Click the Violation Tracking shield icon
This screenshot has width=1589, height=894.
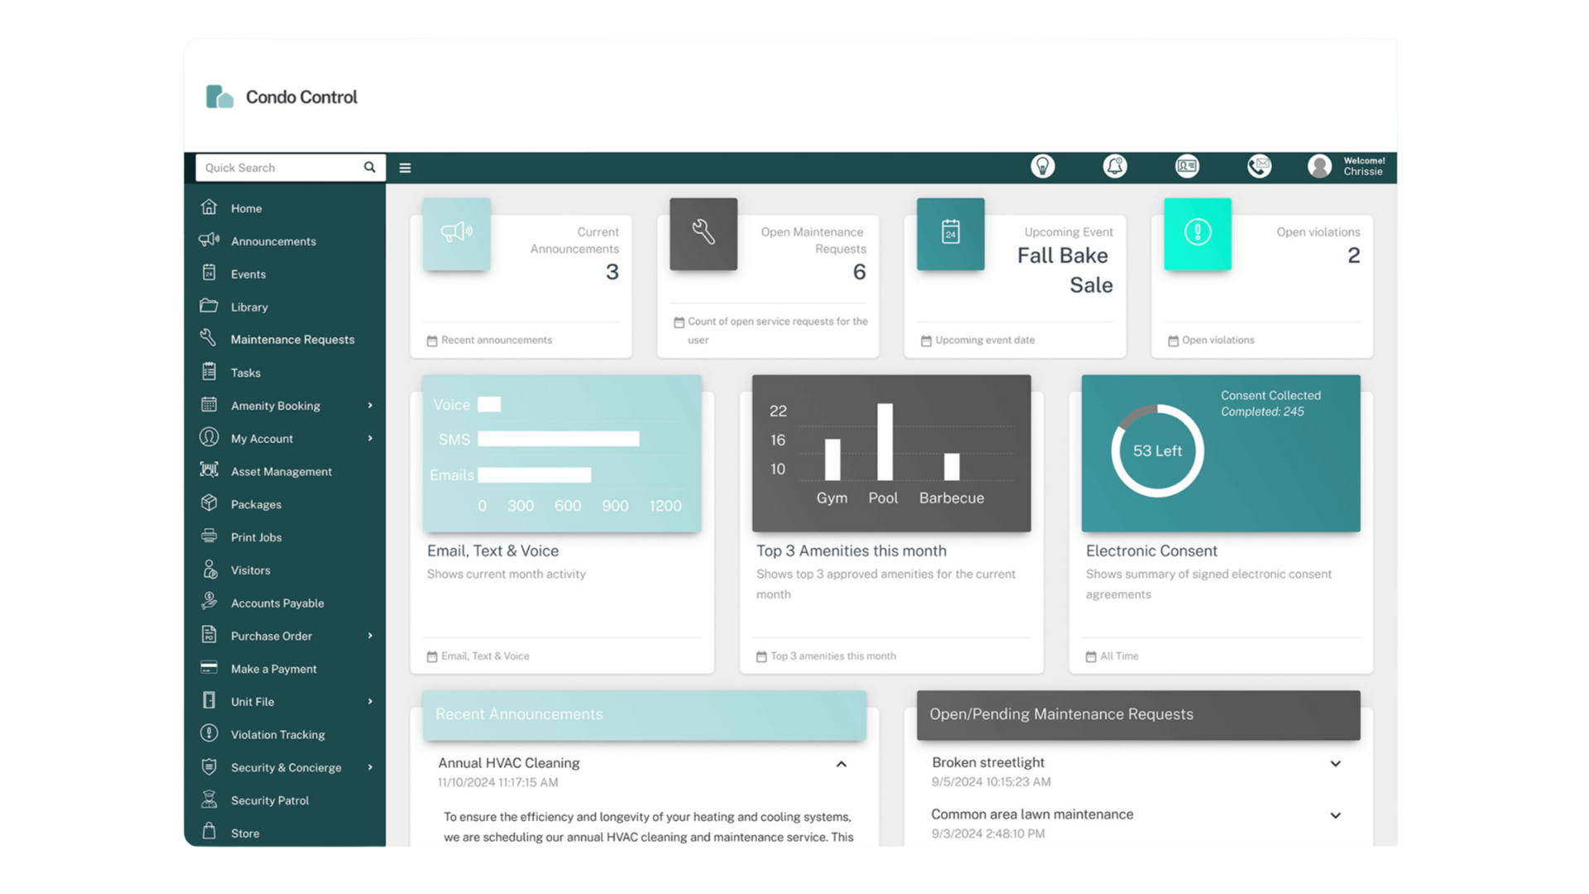click(209, 733)
